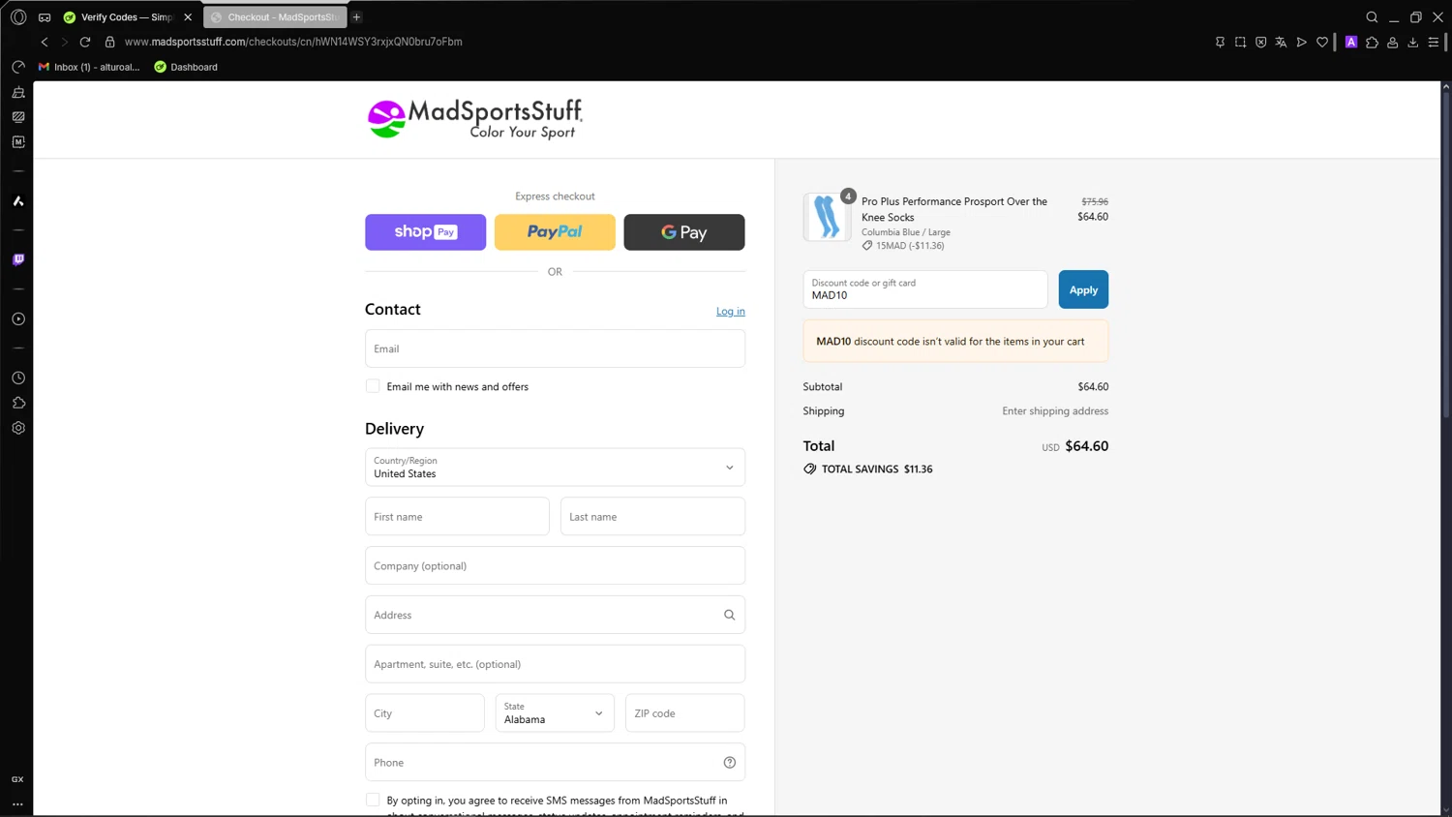Switch to the Checkout - MadSportsStuff tab
Viewport: 1452px width, 817px height.
pyautogui.click(x=275, y=17)
